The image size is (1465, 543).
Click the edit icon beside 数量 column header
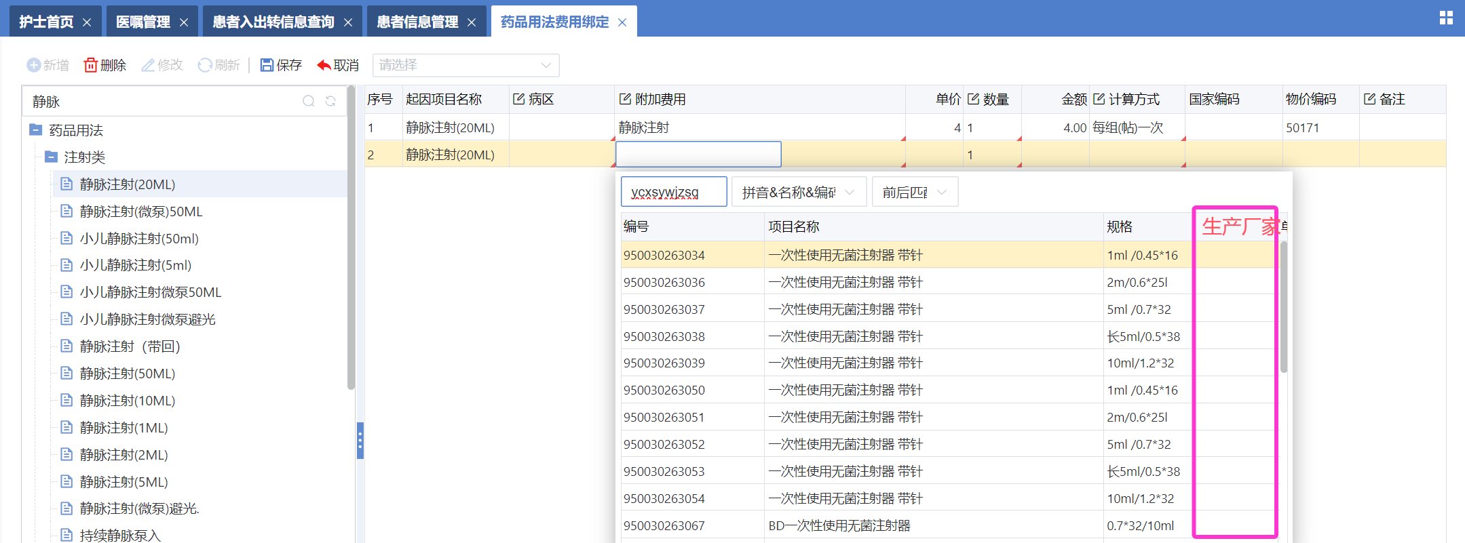pyautogui.click(x=973, y=99)
